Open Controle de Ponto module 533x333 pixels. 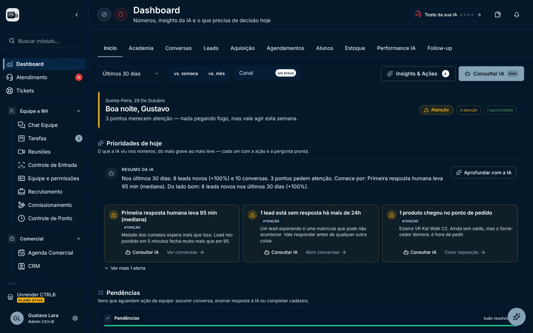point(50,218)
